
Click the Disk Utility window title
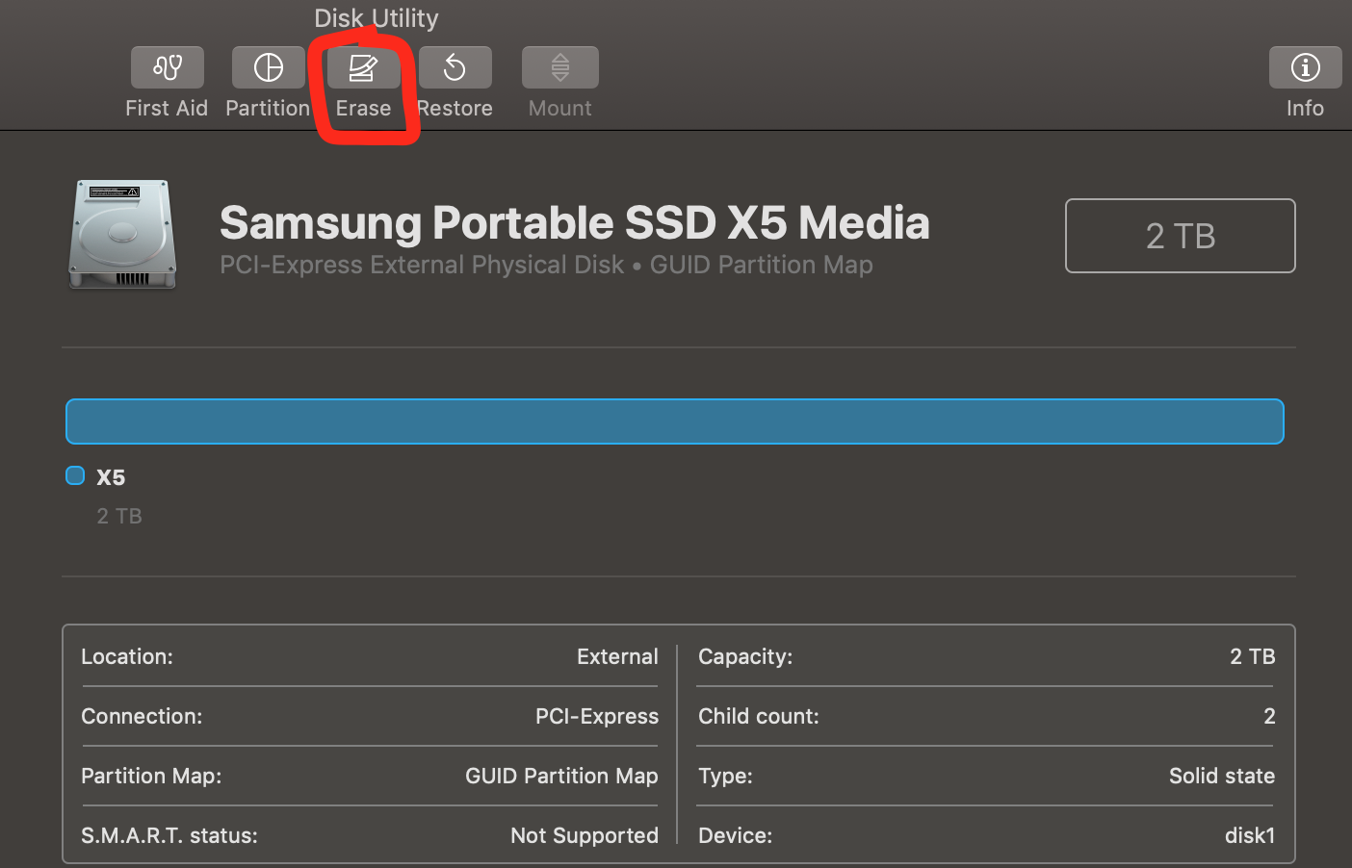click(x=376, y=17)
